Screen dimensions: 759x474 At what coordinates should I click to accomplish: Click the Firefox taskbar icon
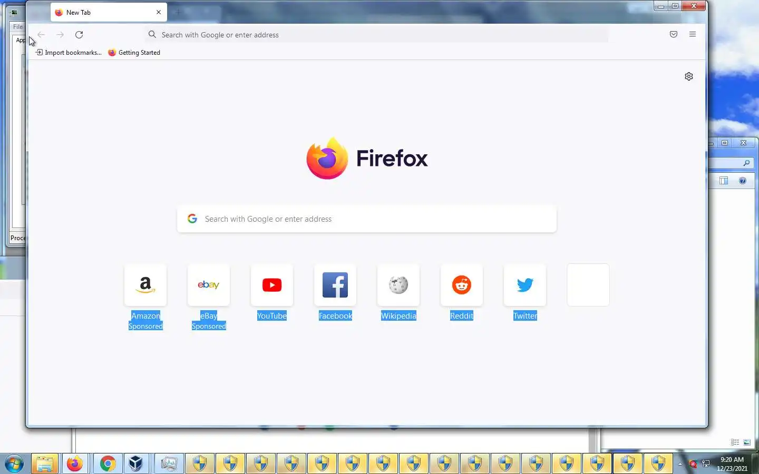pyautogui.click(x=75, y=464)
